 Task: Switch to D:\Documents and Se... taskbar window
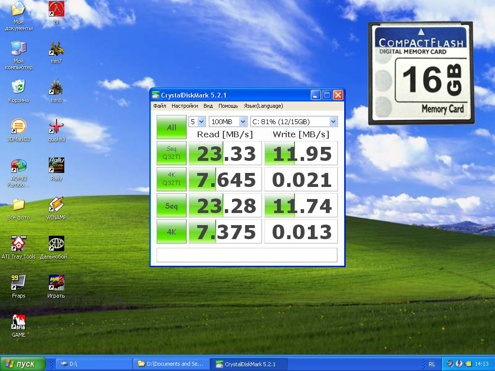click(172, 364)
